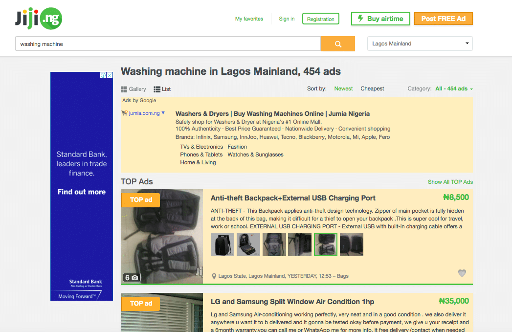Click the orange search magnifier button
Screen dimensions: 512x332
coord(337,44)
